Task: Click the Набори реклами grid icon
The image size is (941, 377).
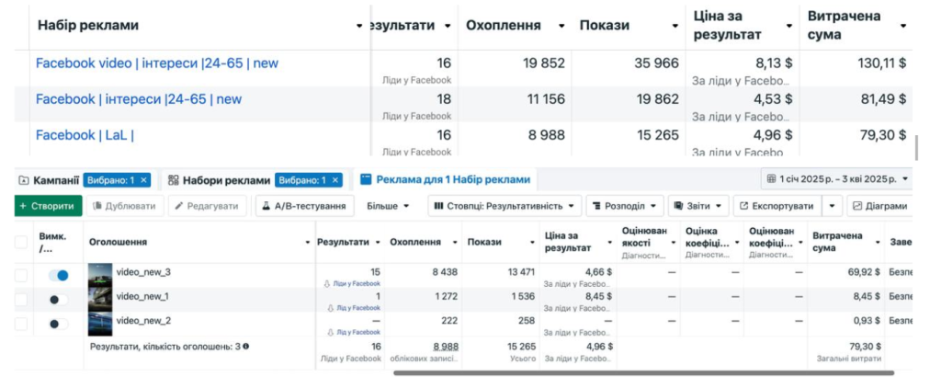Action: pos(174,180)
